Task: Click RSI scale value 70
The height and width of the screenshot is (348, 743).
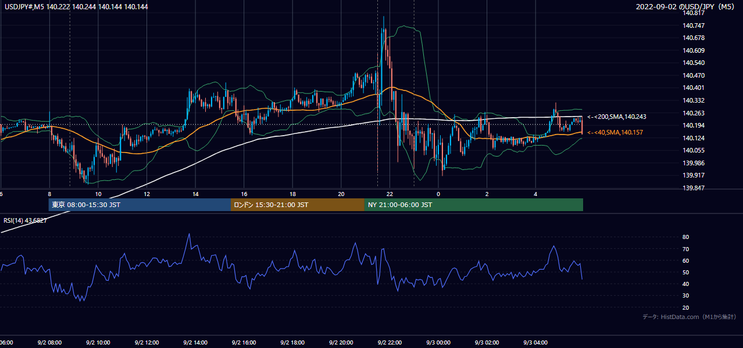Action: [685, 249]
